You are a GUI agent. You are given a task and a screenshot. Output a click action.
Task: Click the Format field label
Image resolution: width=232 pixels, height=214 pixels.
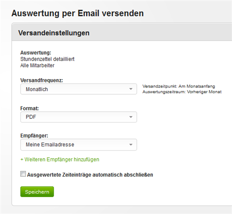coord(30,108)
